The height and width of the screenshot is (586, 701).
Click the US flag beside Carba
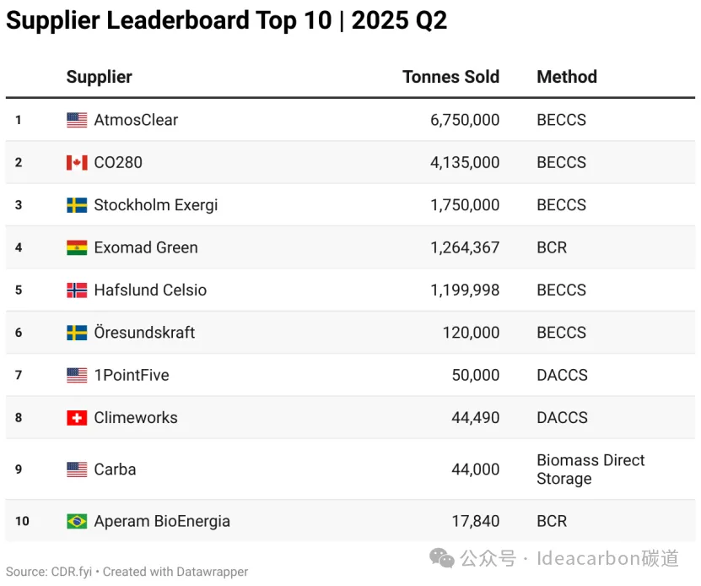pyautogui.click(x=77, y=469)
